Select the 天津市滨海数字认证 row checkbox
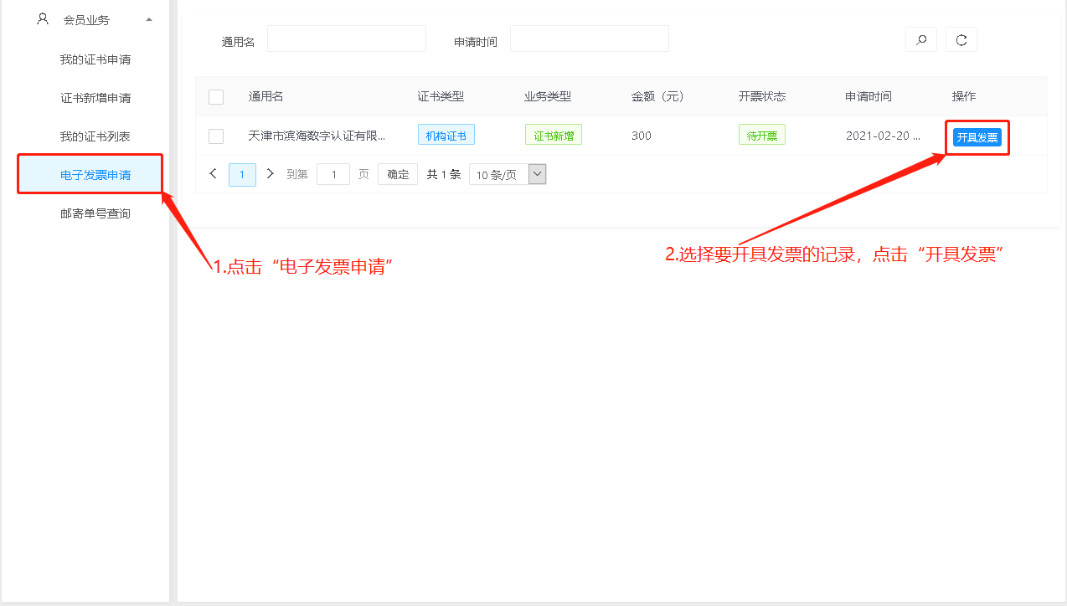Image resolution: width=1067 pixels, height=606 pixels. point(216,136)
